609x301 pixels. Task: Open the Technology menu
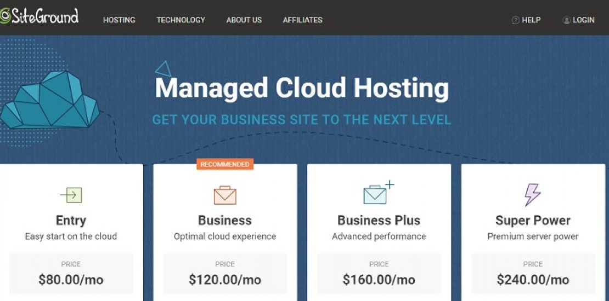181,20
